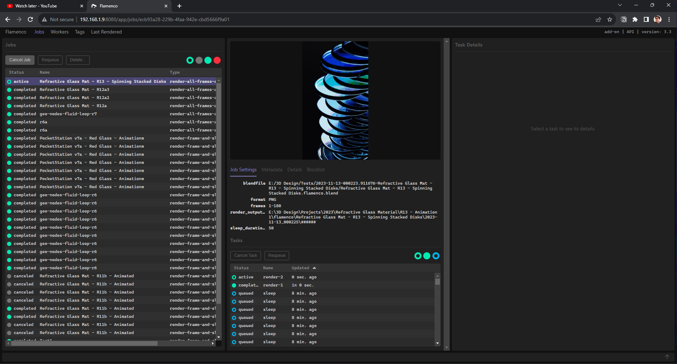Image resolution: width=677 pixels, height=364 pixels.
Task: Click the Requeue button in the Tasks panel
Action: pyautogui.click(x=277, y=255)
